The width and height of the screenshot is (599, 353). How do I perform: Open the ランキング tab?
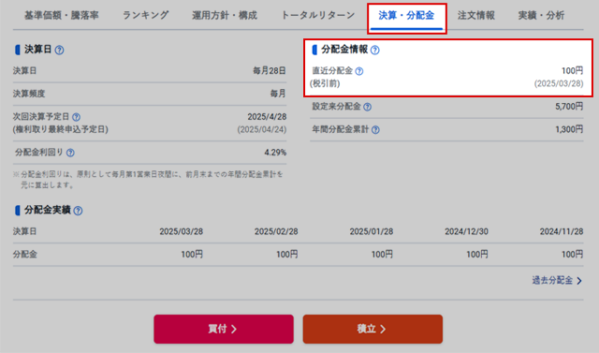click(x=146, y=15)
